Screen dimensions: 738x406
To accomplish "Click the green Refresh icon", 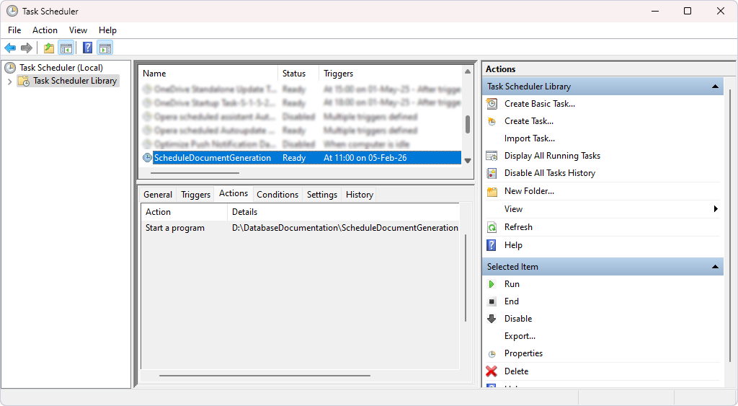I will click(492, 227).
